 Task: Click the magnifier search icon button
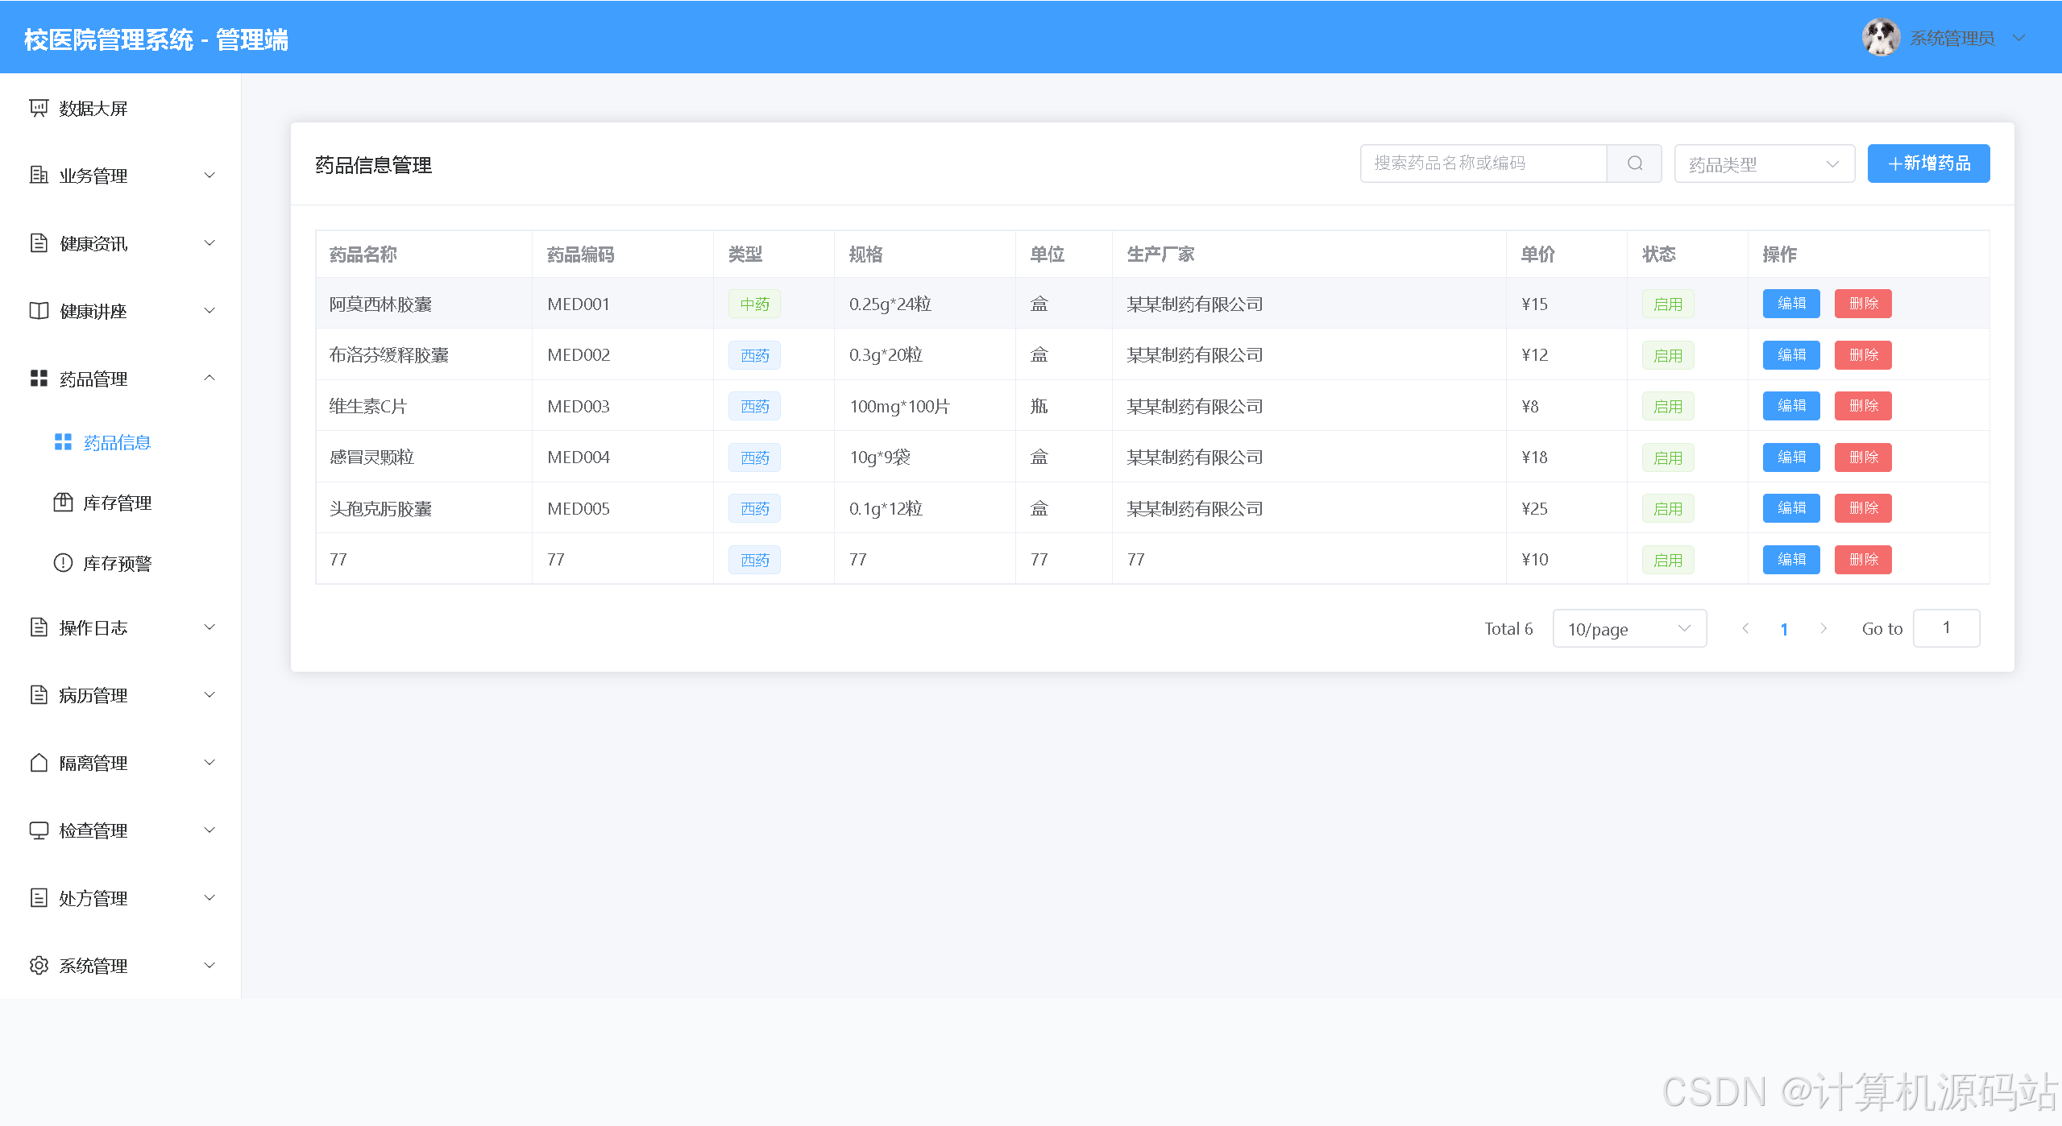1634,164
